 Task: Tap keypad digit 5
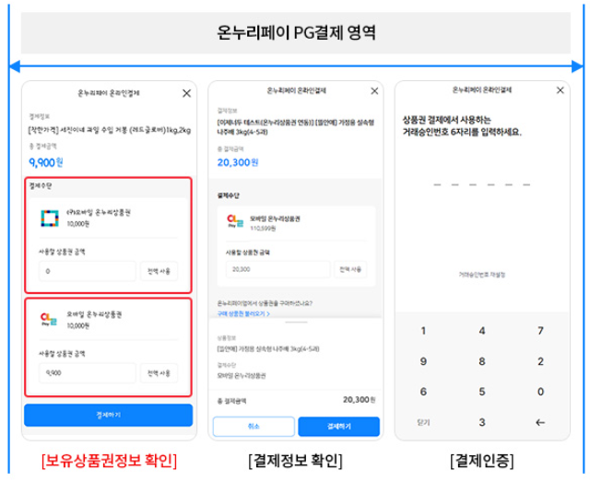482,392
